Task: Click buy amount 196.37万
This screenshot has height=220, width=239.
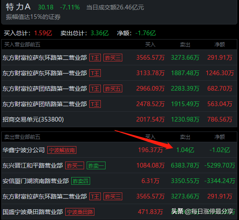Action: click(x=151, y=150)
